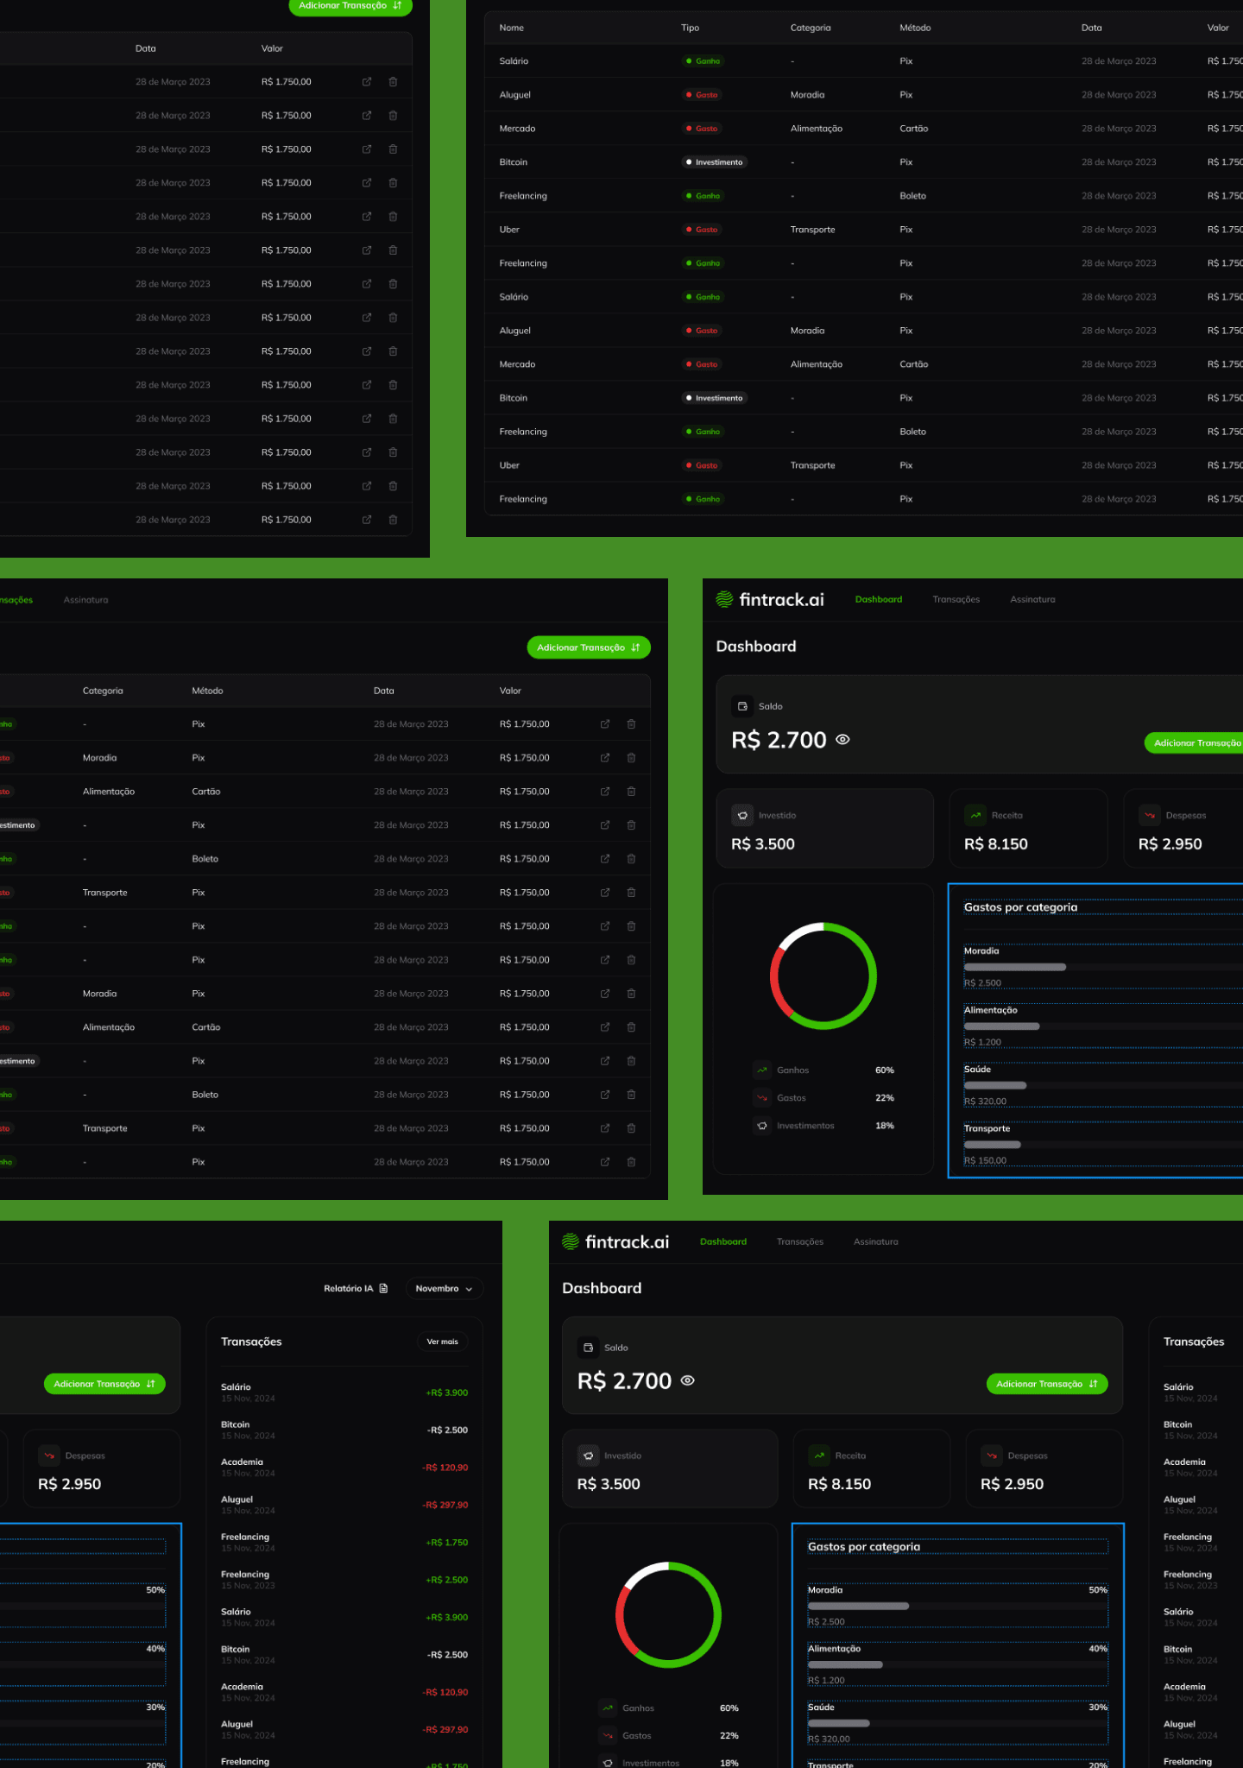The width and height of the screenshot is (1243, 1768).
Task: Click the Ver mais button
Action: (x=442, y=1342)
